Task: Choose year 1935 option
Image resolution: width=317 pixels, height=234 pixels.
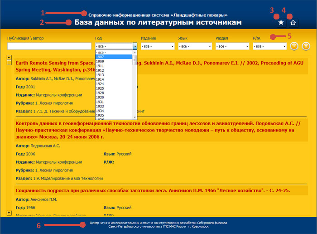Action: [114, 115]
